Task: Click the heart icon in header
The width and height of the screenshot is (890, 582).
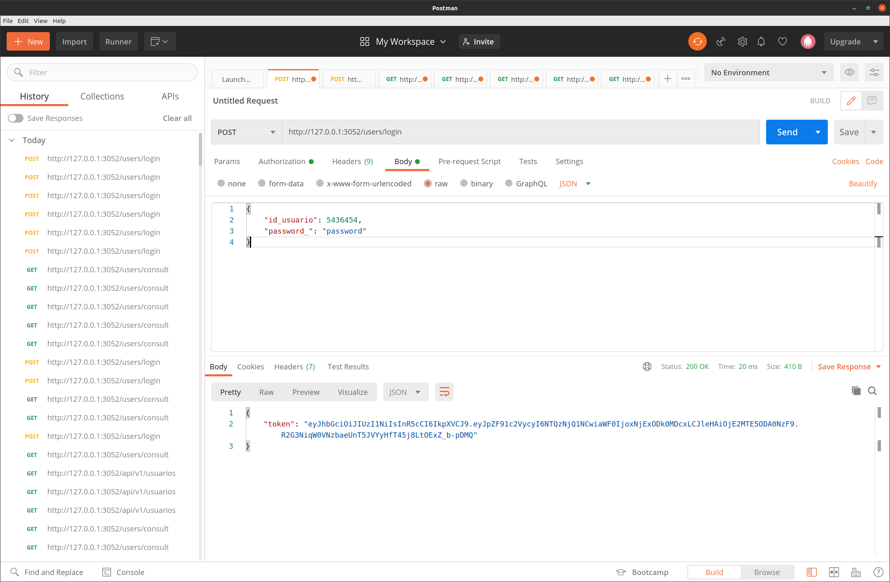Action: click(783, 42)
